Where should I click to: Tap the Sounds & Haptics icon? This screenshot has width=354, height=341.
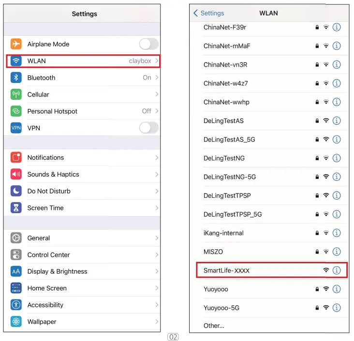(16, 175)
